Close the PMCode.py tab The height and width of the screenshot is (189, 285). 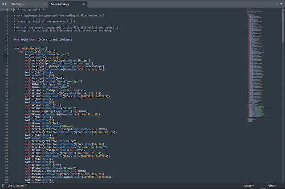45,4
